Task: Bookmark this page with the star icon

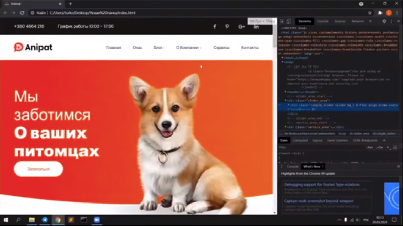Action: coord(370,13)
